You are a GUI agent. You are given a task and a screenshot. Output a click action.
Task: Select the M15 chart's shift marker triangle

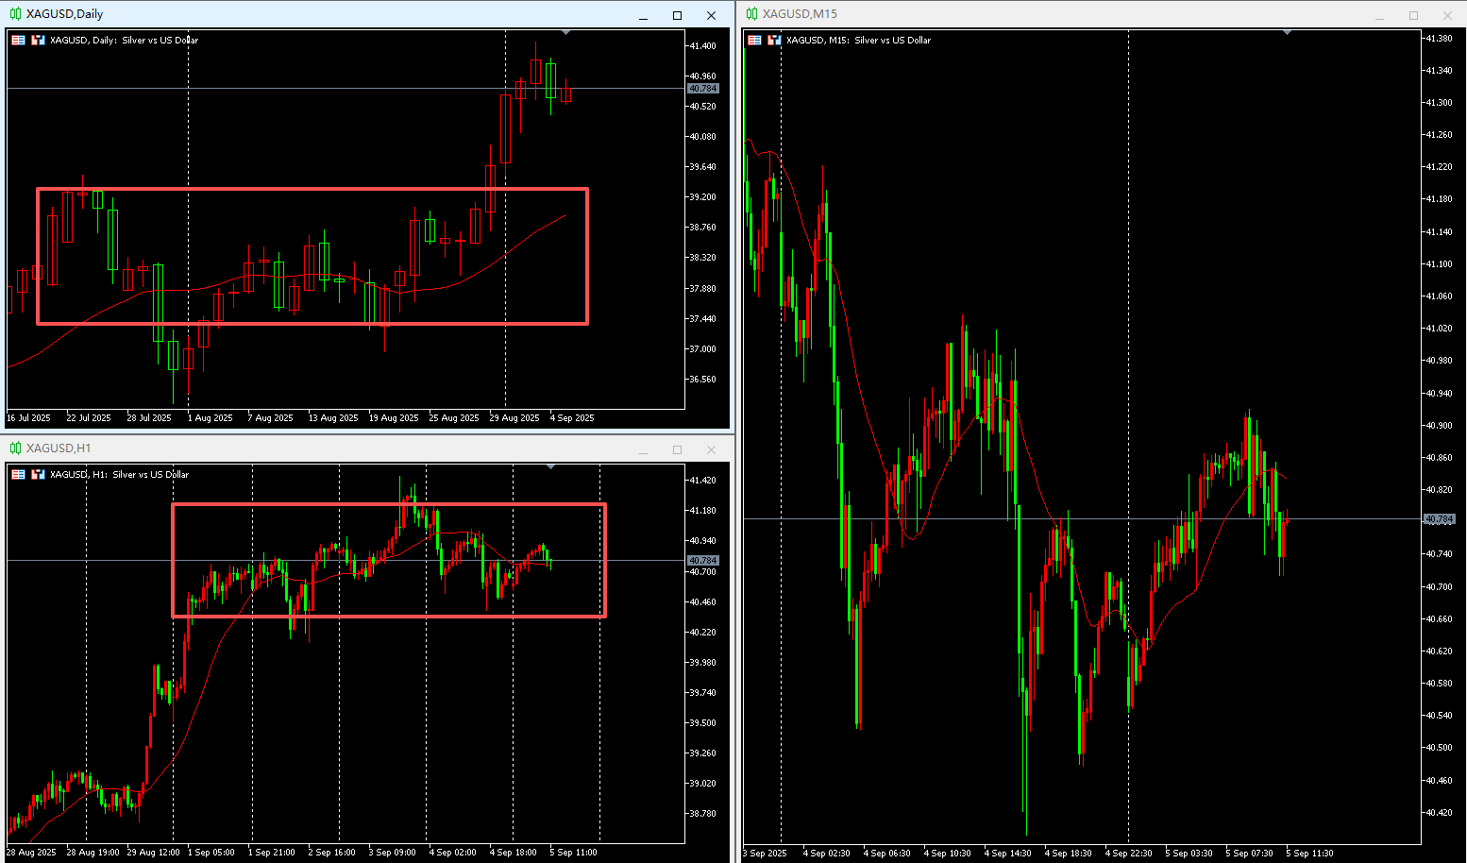click(x=1287, y=33)
